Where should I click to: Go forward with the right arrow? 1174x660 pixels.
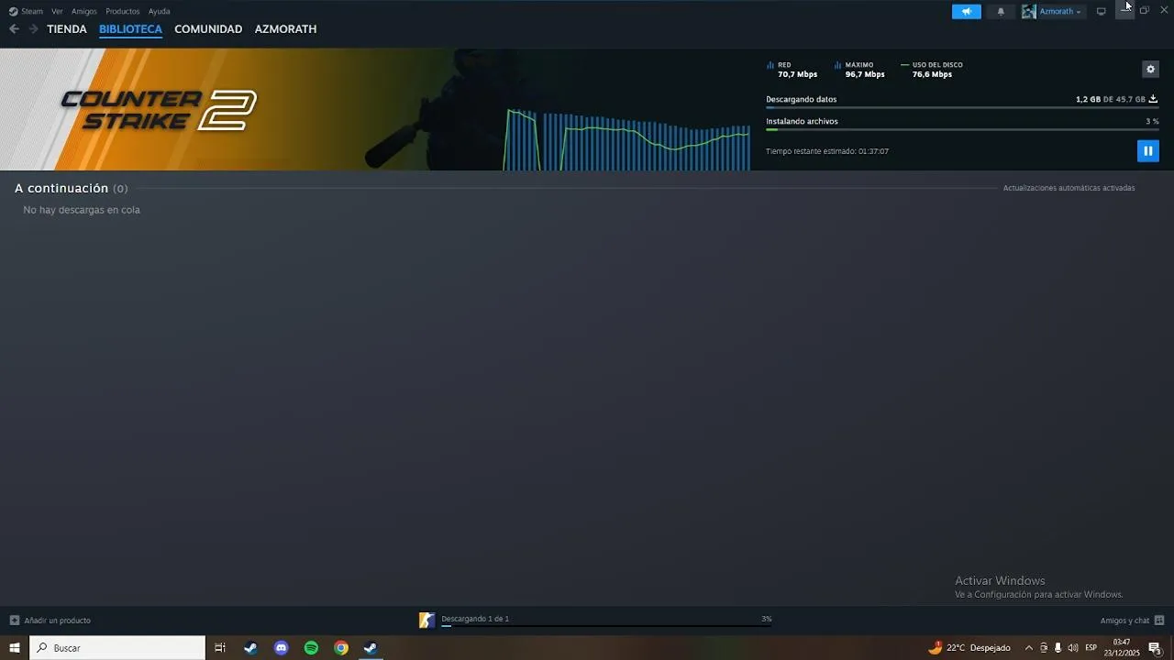pos(33,29)
